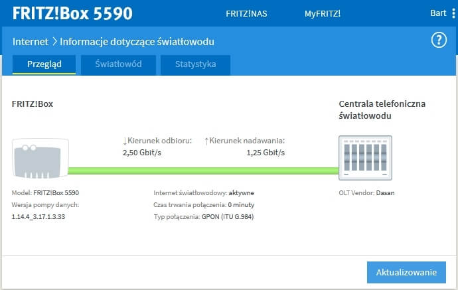Viewport: 458px width, 290px height.
Task: Click the 1,25 Gbit/s upload value
Action: click(x=266, y=153)
